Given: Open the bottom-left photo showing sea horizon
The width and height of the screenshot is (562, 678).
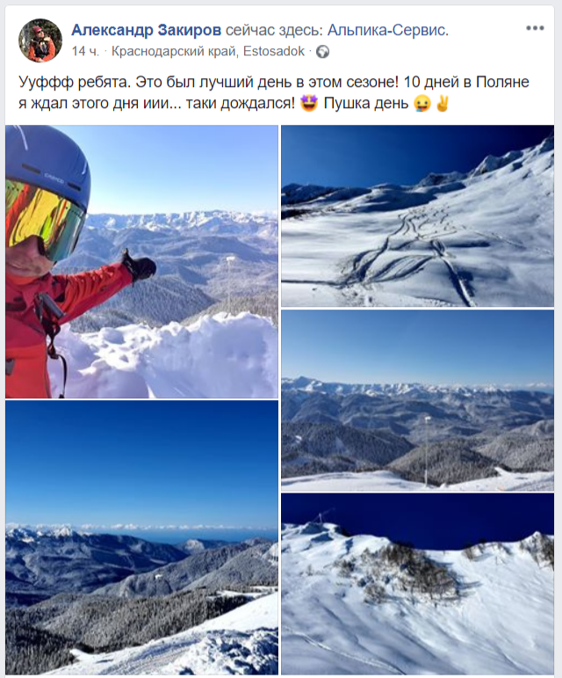Looking at the screenshot, I should [141, 537].
